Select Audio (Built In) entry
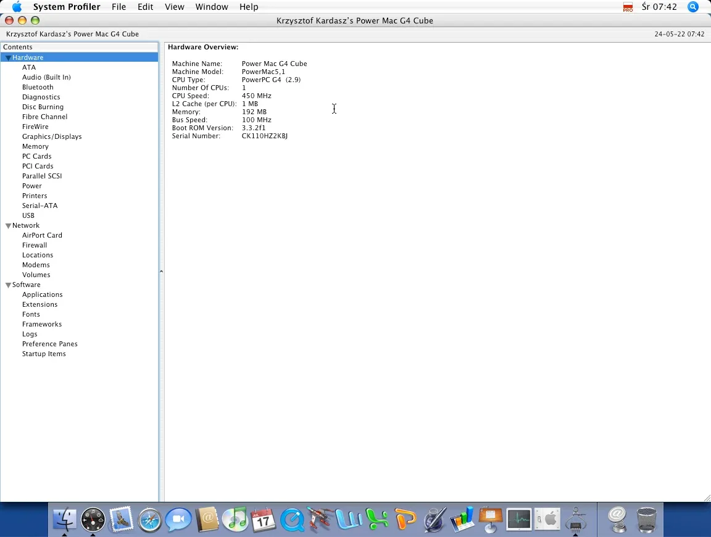This screenshot has height=537, width=711. click(46, 77)
